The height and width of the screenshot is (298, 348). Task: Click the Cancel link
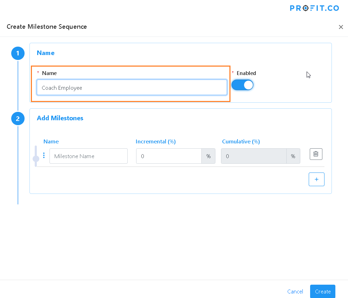295,291
